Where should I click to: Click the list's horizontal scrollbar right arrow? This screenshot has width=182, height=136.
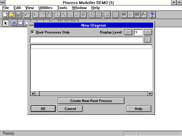[150, 93]
